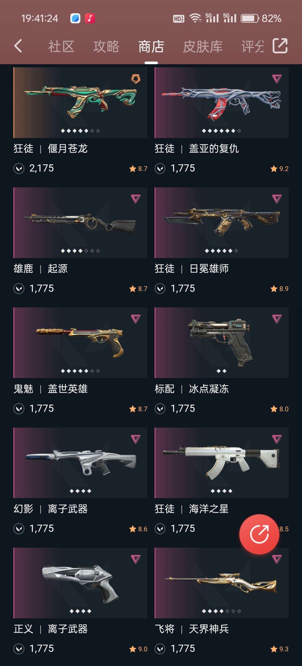Open 狂徒 | 日冕雄师 skin title
The height and width of the screenshot is (666, 302).
(x=192, y=269)
